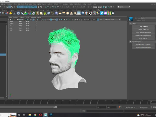
Task: Click the black-white checker shelf icon
Action: [90, 13]
